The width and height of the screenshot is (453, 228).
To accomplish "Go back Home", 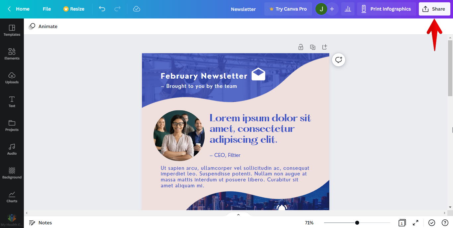I will 19,9.
